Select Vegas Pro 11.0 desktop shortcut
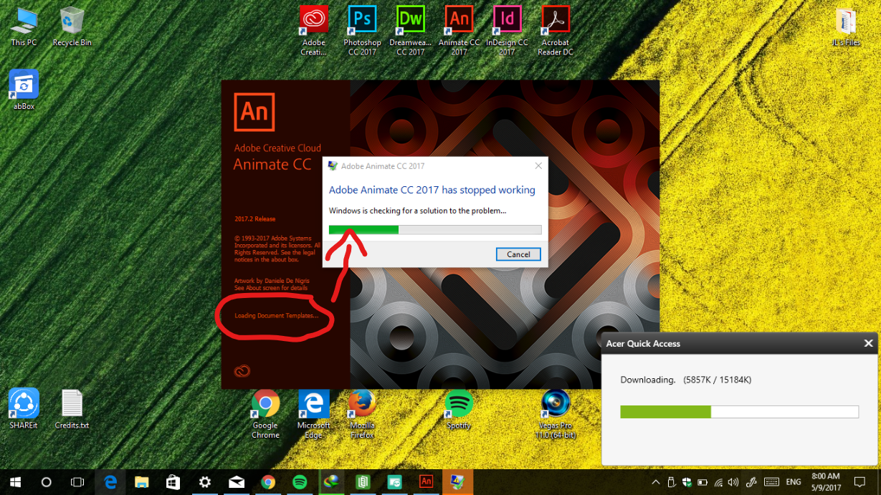881x495 pixels. tap(556, 414)
